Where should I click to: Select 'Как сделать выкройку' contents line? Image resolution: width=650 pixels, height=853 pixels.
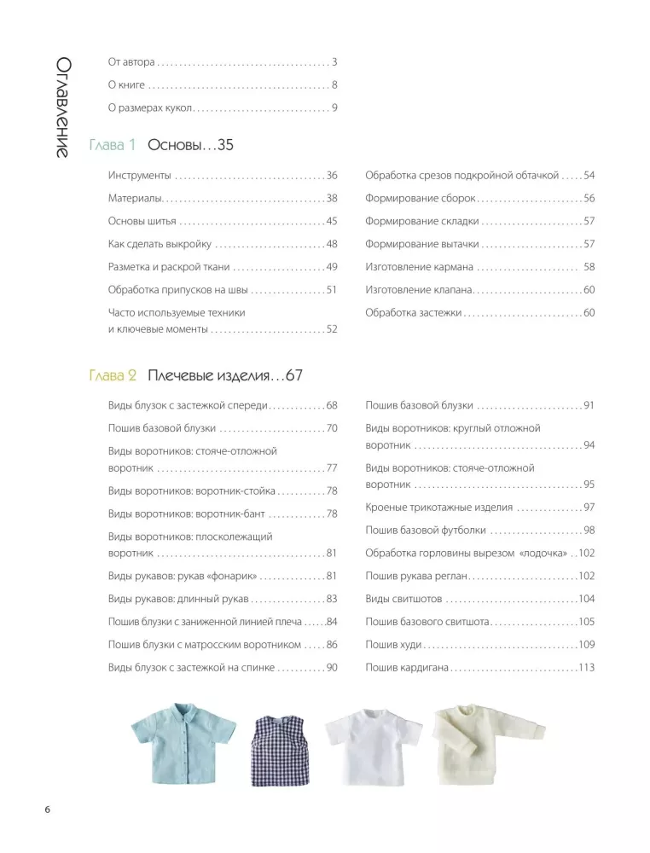click(223, 244)
